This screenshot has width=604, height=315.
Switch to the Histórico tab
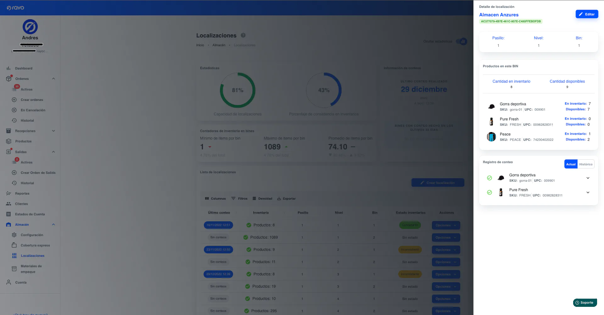coord(586,164)
